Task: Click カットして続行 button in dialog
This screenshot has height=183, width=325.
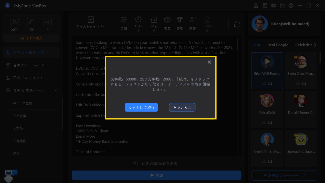Action: pyautogui.click(x=141, y=107)
